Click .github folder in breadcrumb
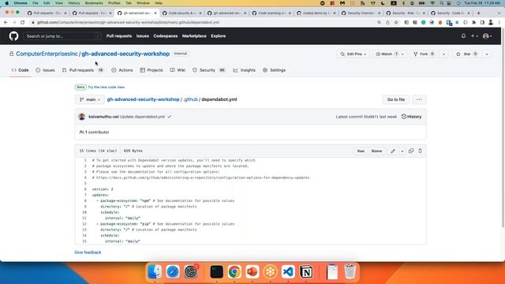This screenshot has height=284, width=505. (190, 99)
